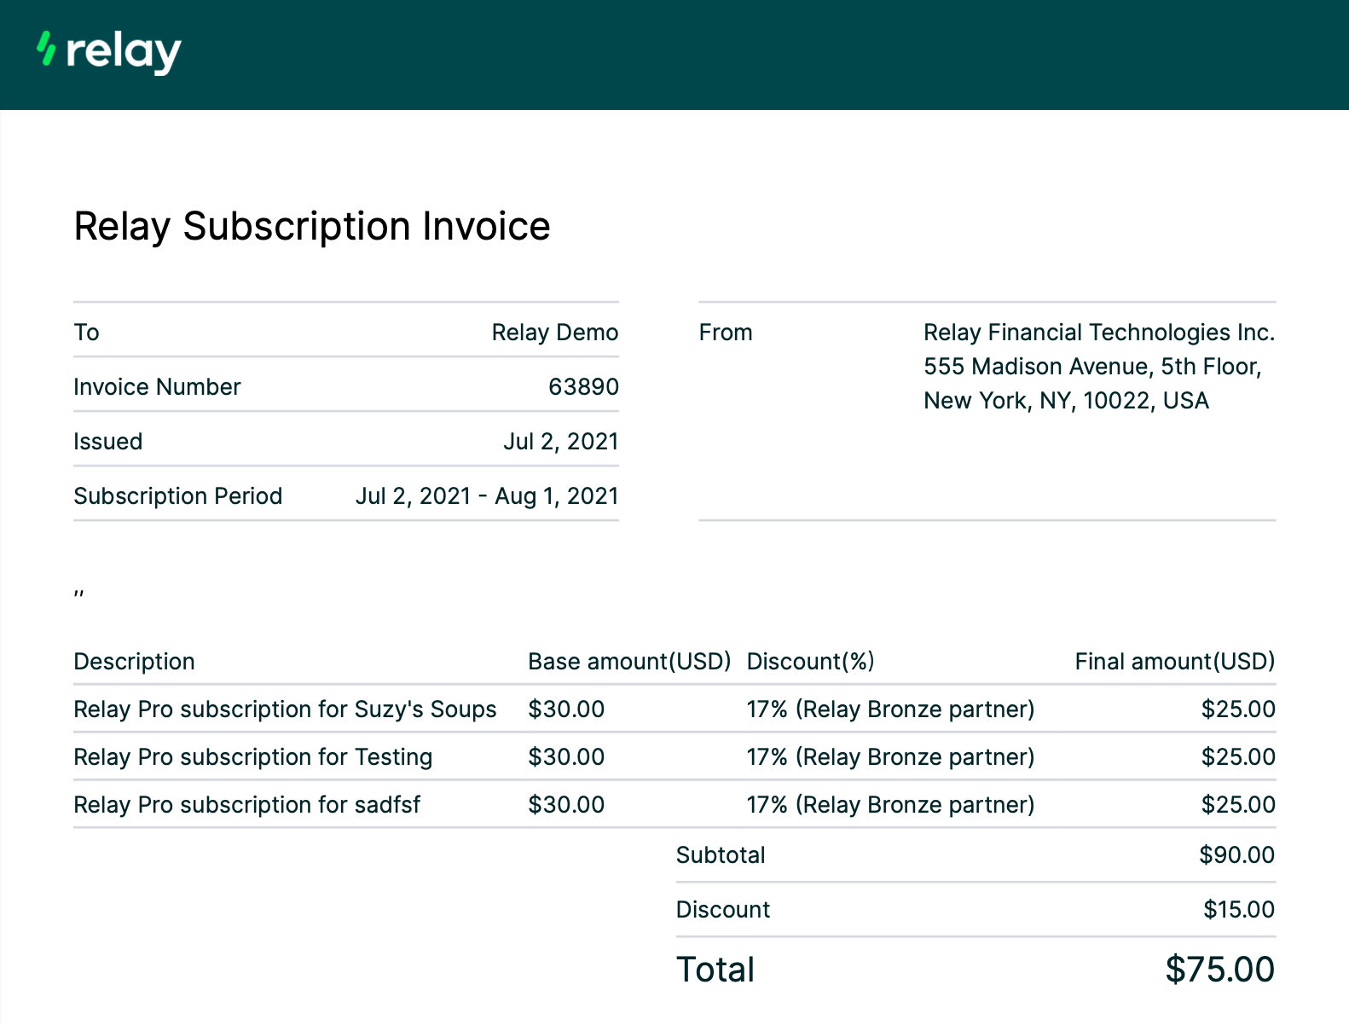Image resolution: width=1349 pixels, height=1025 pixels.
Task: Select the recipient name Relay Demo
Action: pyautogui.click(x=555, y=333)
